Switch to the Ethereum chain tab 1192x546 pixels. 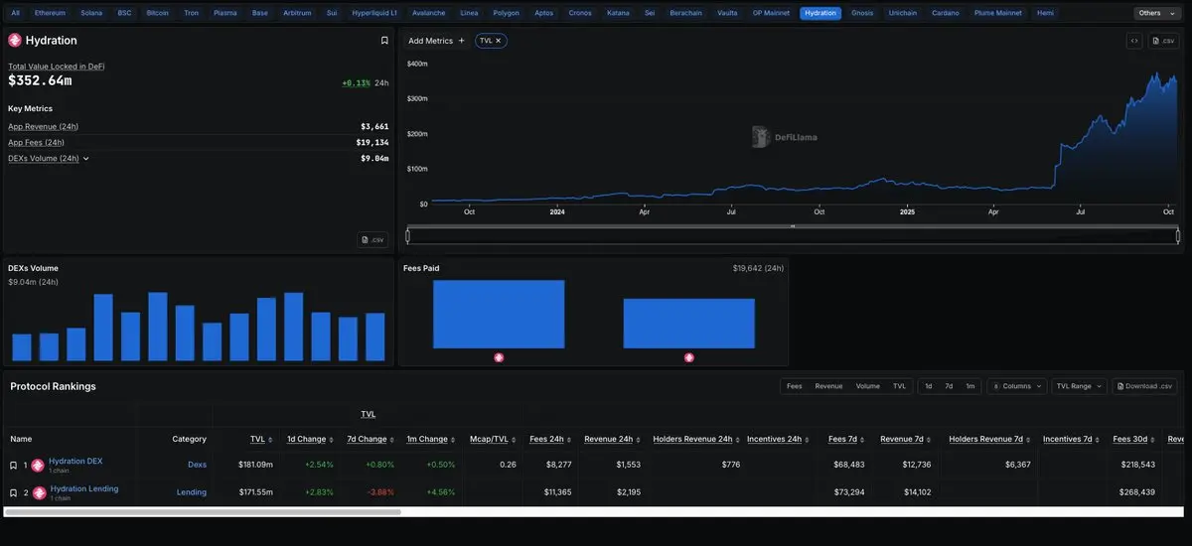pos(49,13)
